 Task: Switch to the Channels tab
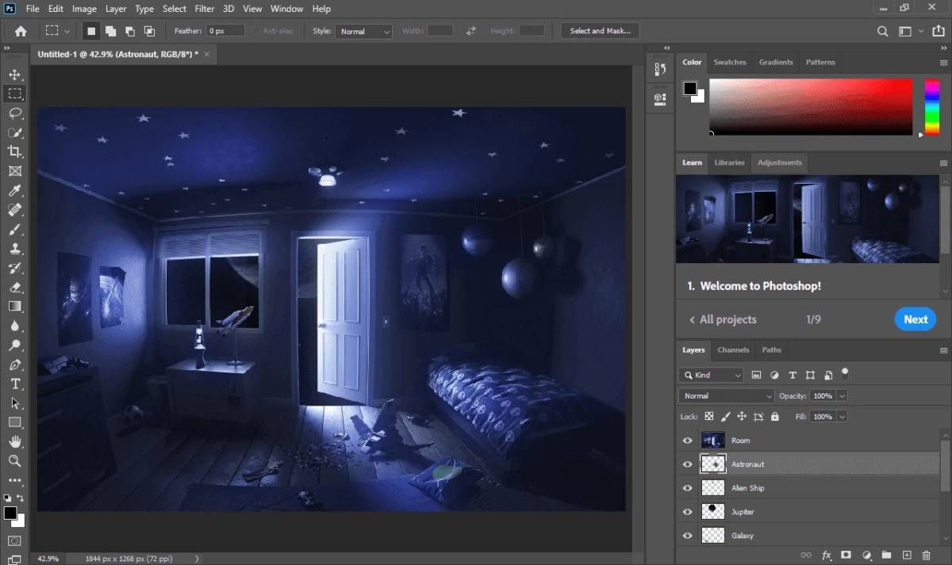pyautogui.click(x=733, y=349)
